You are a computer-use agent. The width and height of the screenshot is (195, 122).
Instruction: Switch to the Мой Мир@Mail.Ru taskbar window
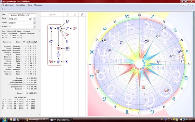click(36, 120)
